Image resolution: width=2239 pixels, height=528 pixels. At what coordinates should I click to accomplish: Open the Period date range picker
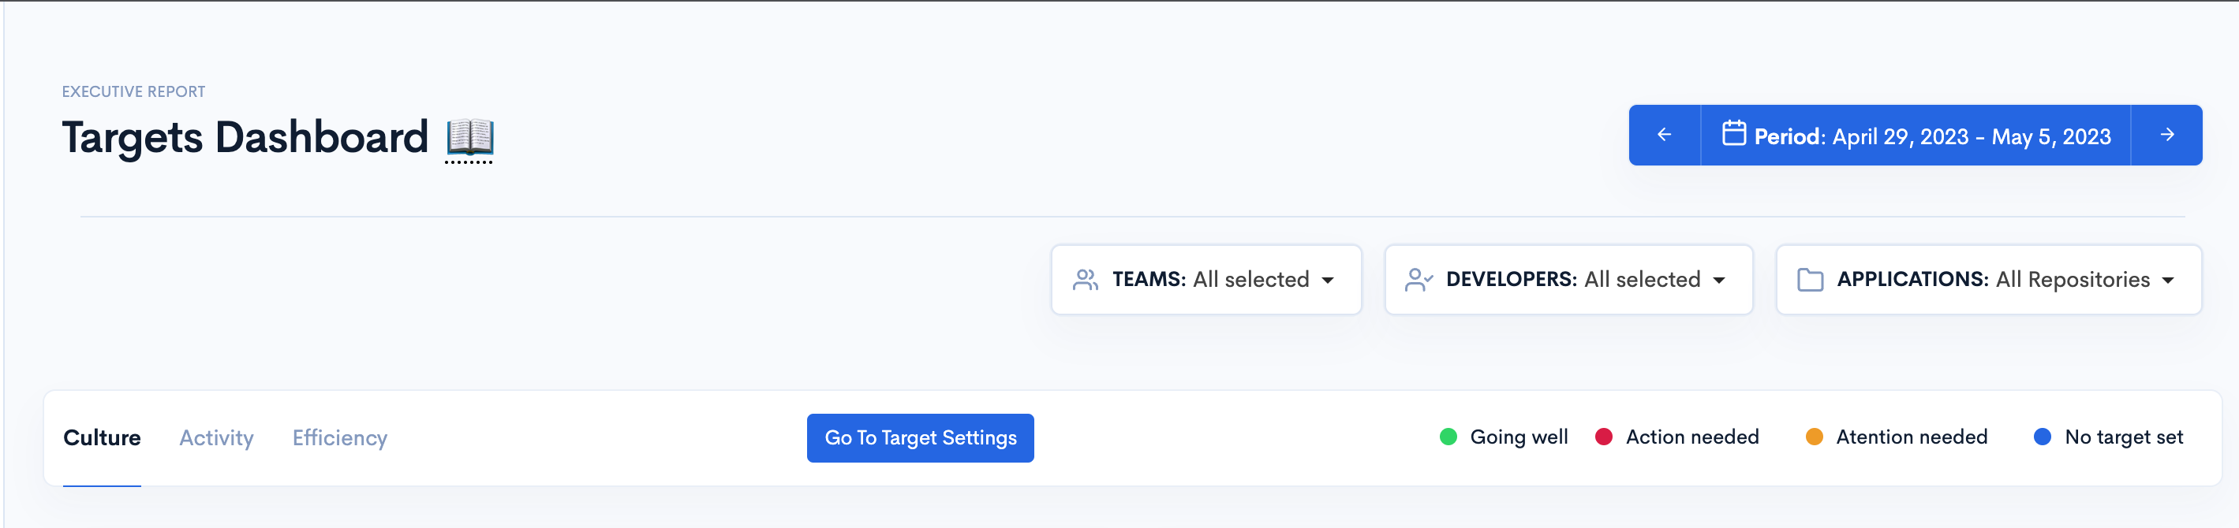(1916, 136)
